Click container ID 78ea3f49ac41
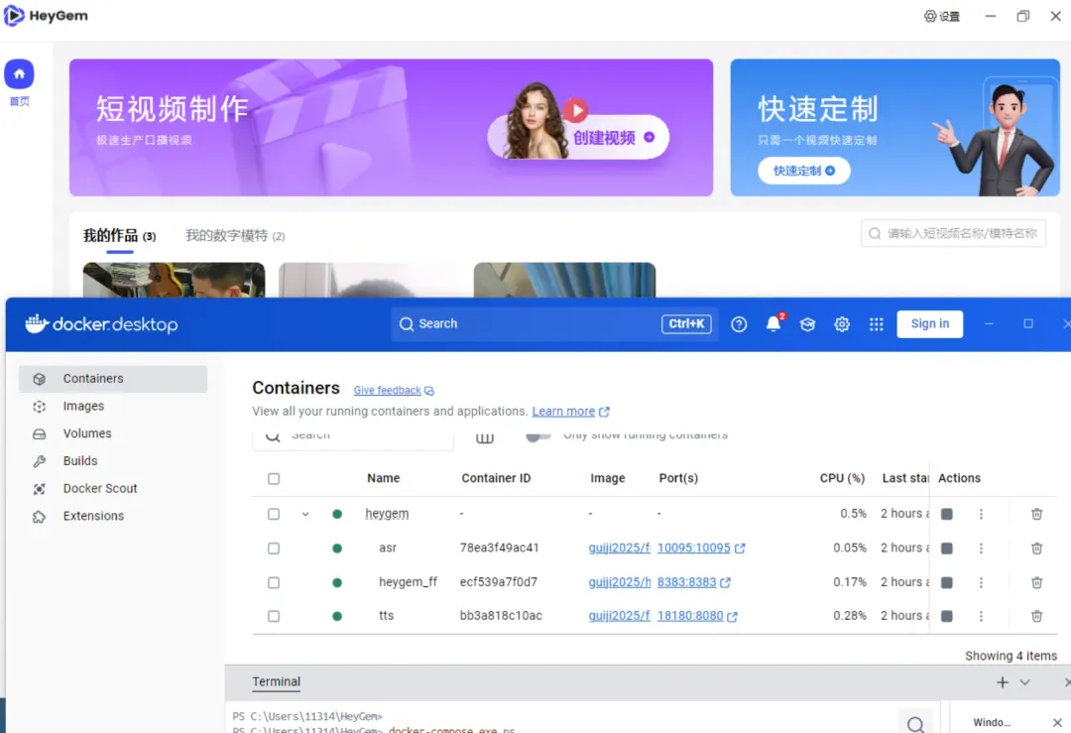The image size is (1071, 733). click(x=499, y=548)
